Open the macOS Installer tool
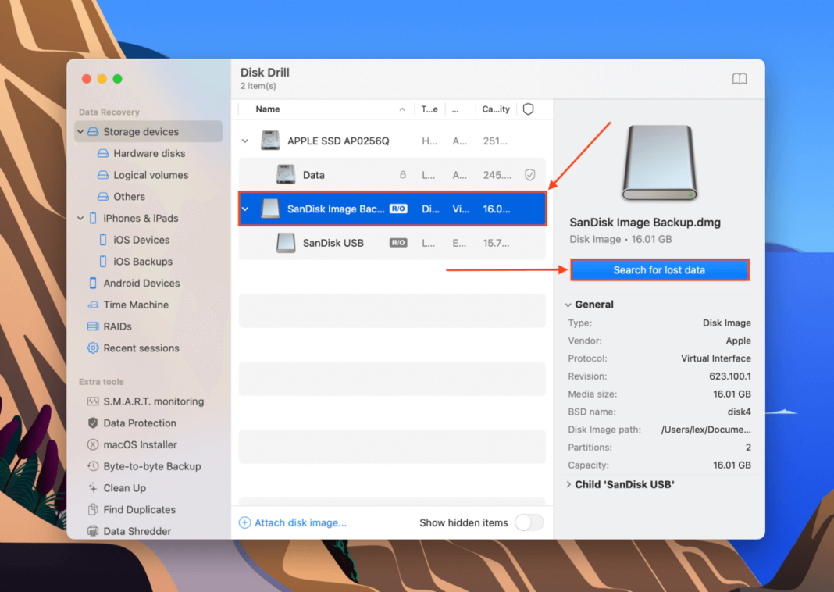Image resolution: width=834 pixels, height=592 pixels. (x=139, y=444)
